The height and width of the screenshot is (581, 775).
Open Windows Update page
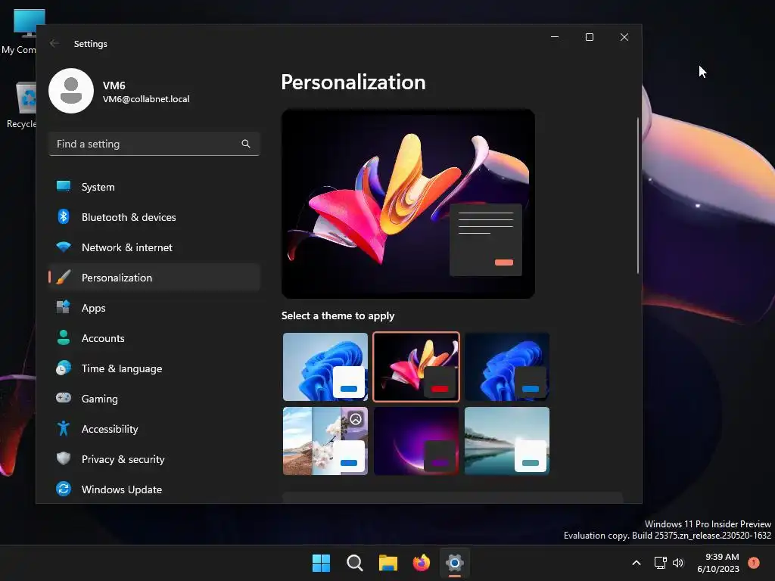(x=154, y=489)
